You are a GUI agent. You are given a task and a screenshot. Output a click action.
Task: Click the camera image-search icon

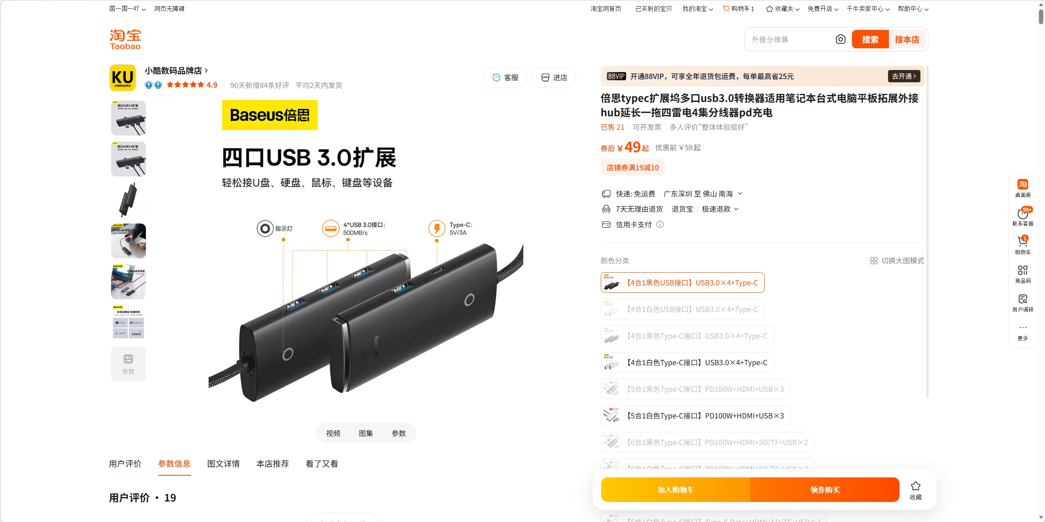841,39
